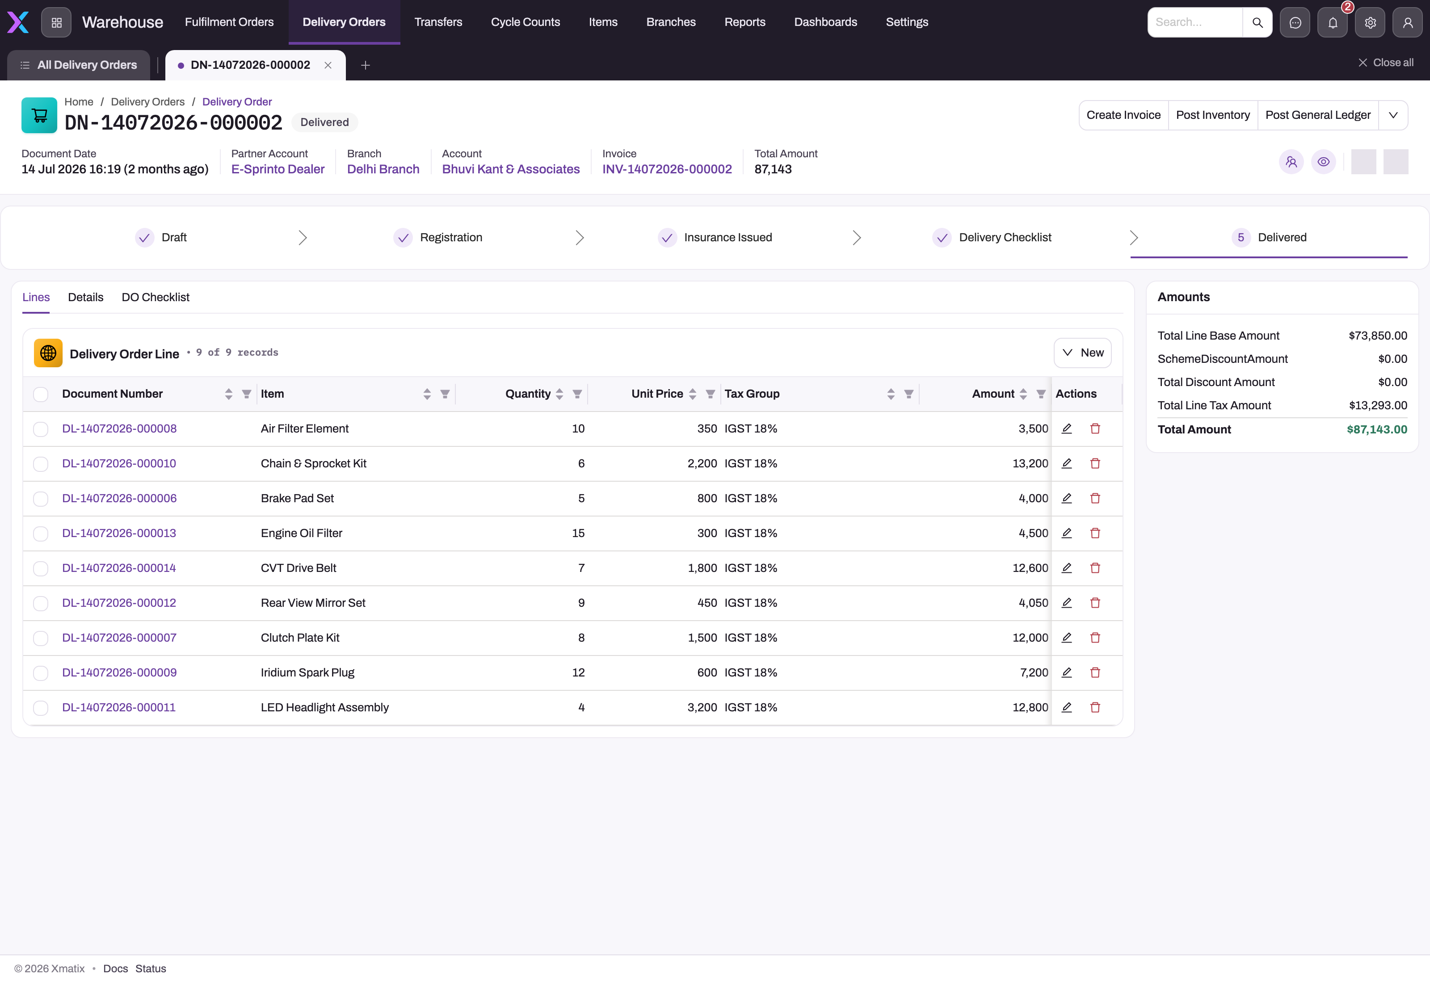Select the Delivered stage step
Screen dimensions: 1430x983
click(1269, 238)
